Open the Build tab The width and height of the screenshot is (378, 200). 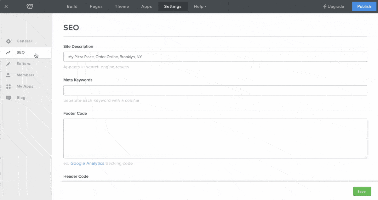coord(72,7)
